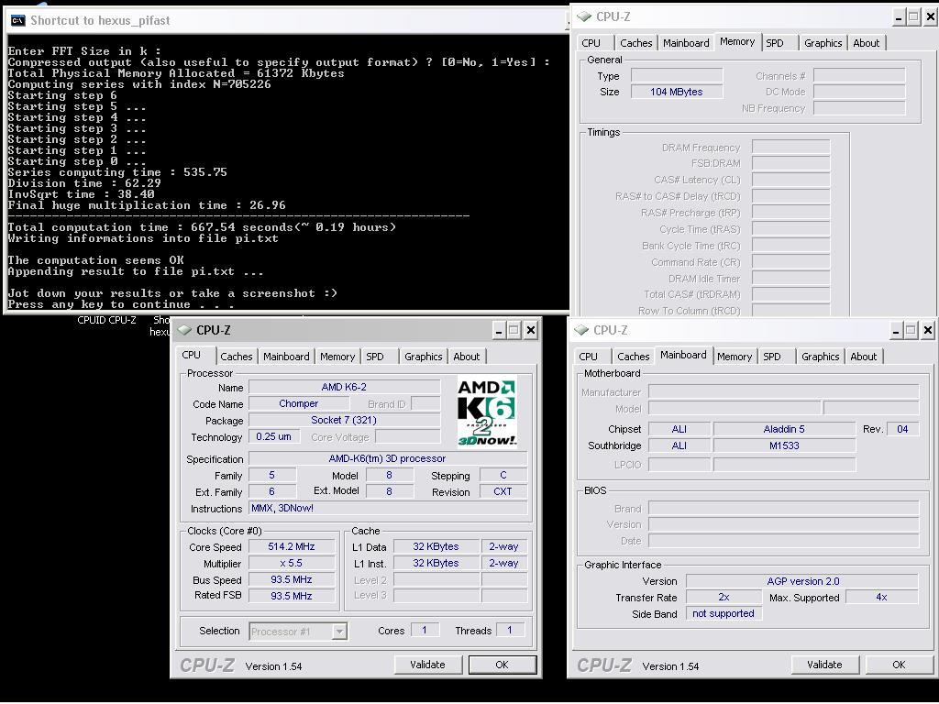Click the L1 Inst. 32 KBytes value
Viewport: 939px width, 704px height.
click(x=436, y=564)
